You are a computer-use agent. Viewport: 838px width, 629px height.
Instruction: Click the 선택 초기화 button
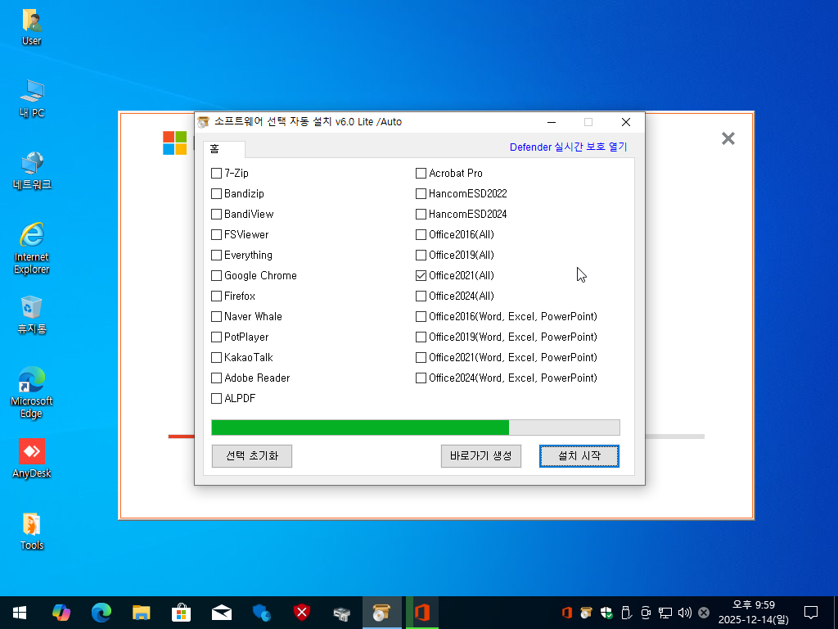click(252, 455)
